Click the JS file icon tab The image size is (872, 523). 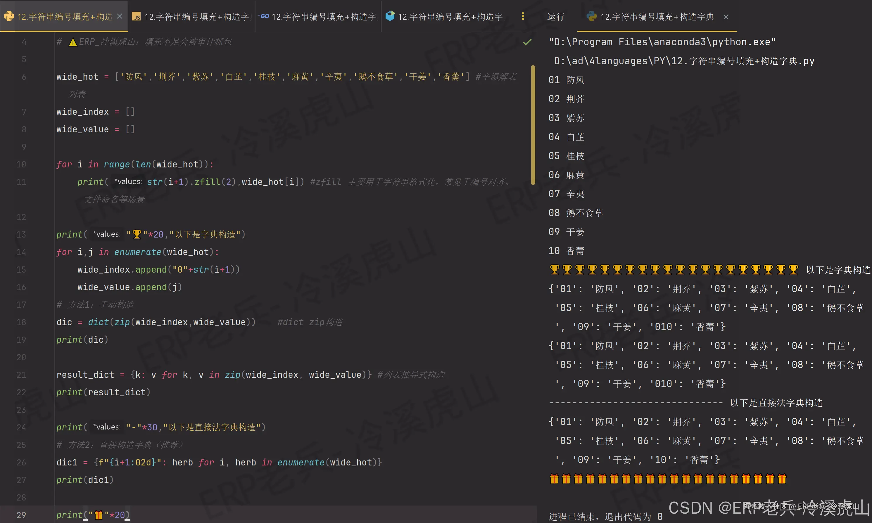tap(136, 17)
